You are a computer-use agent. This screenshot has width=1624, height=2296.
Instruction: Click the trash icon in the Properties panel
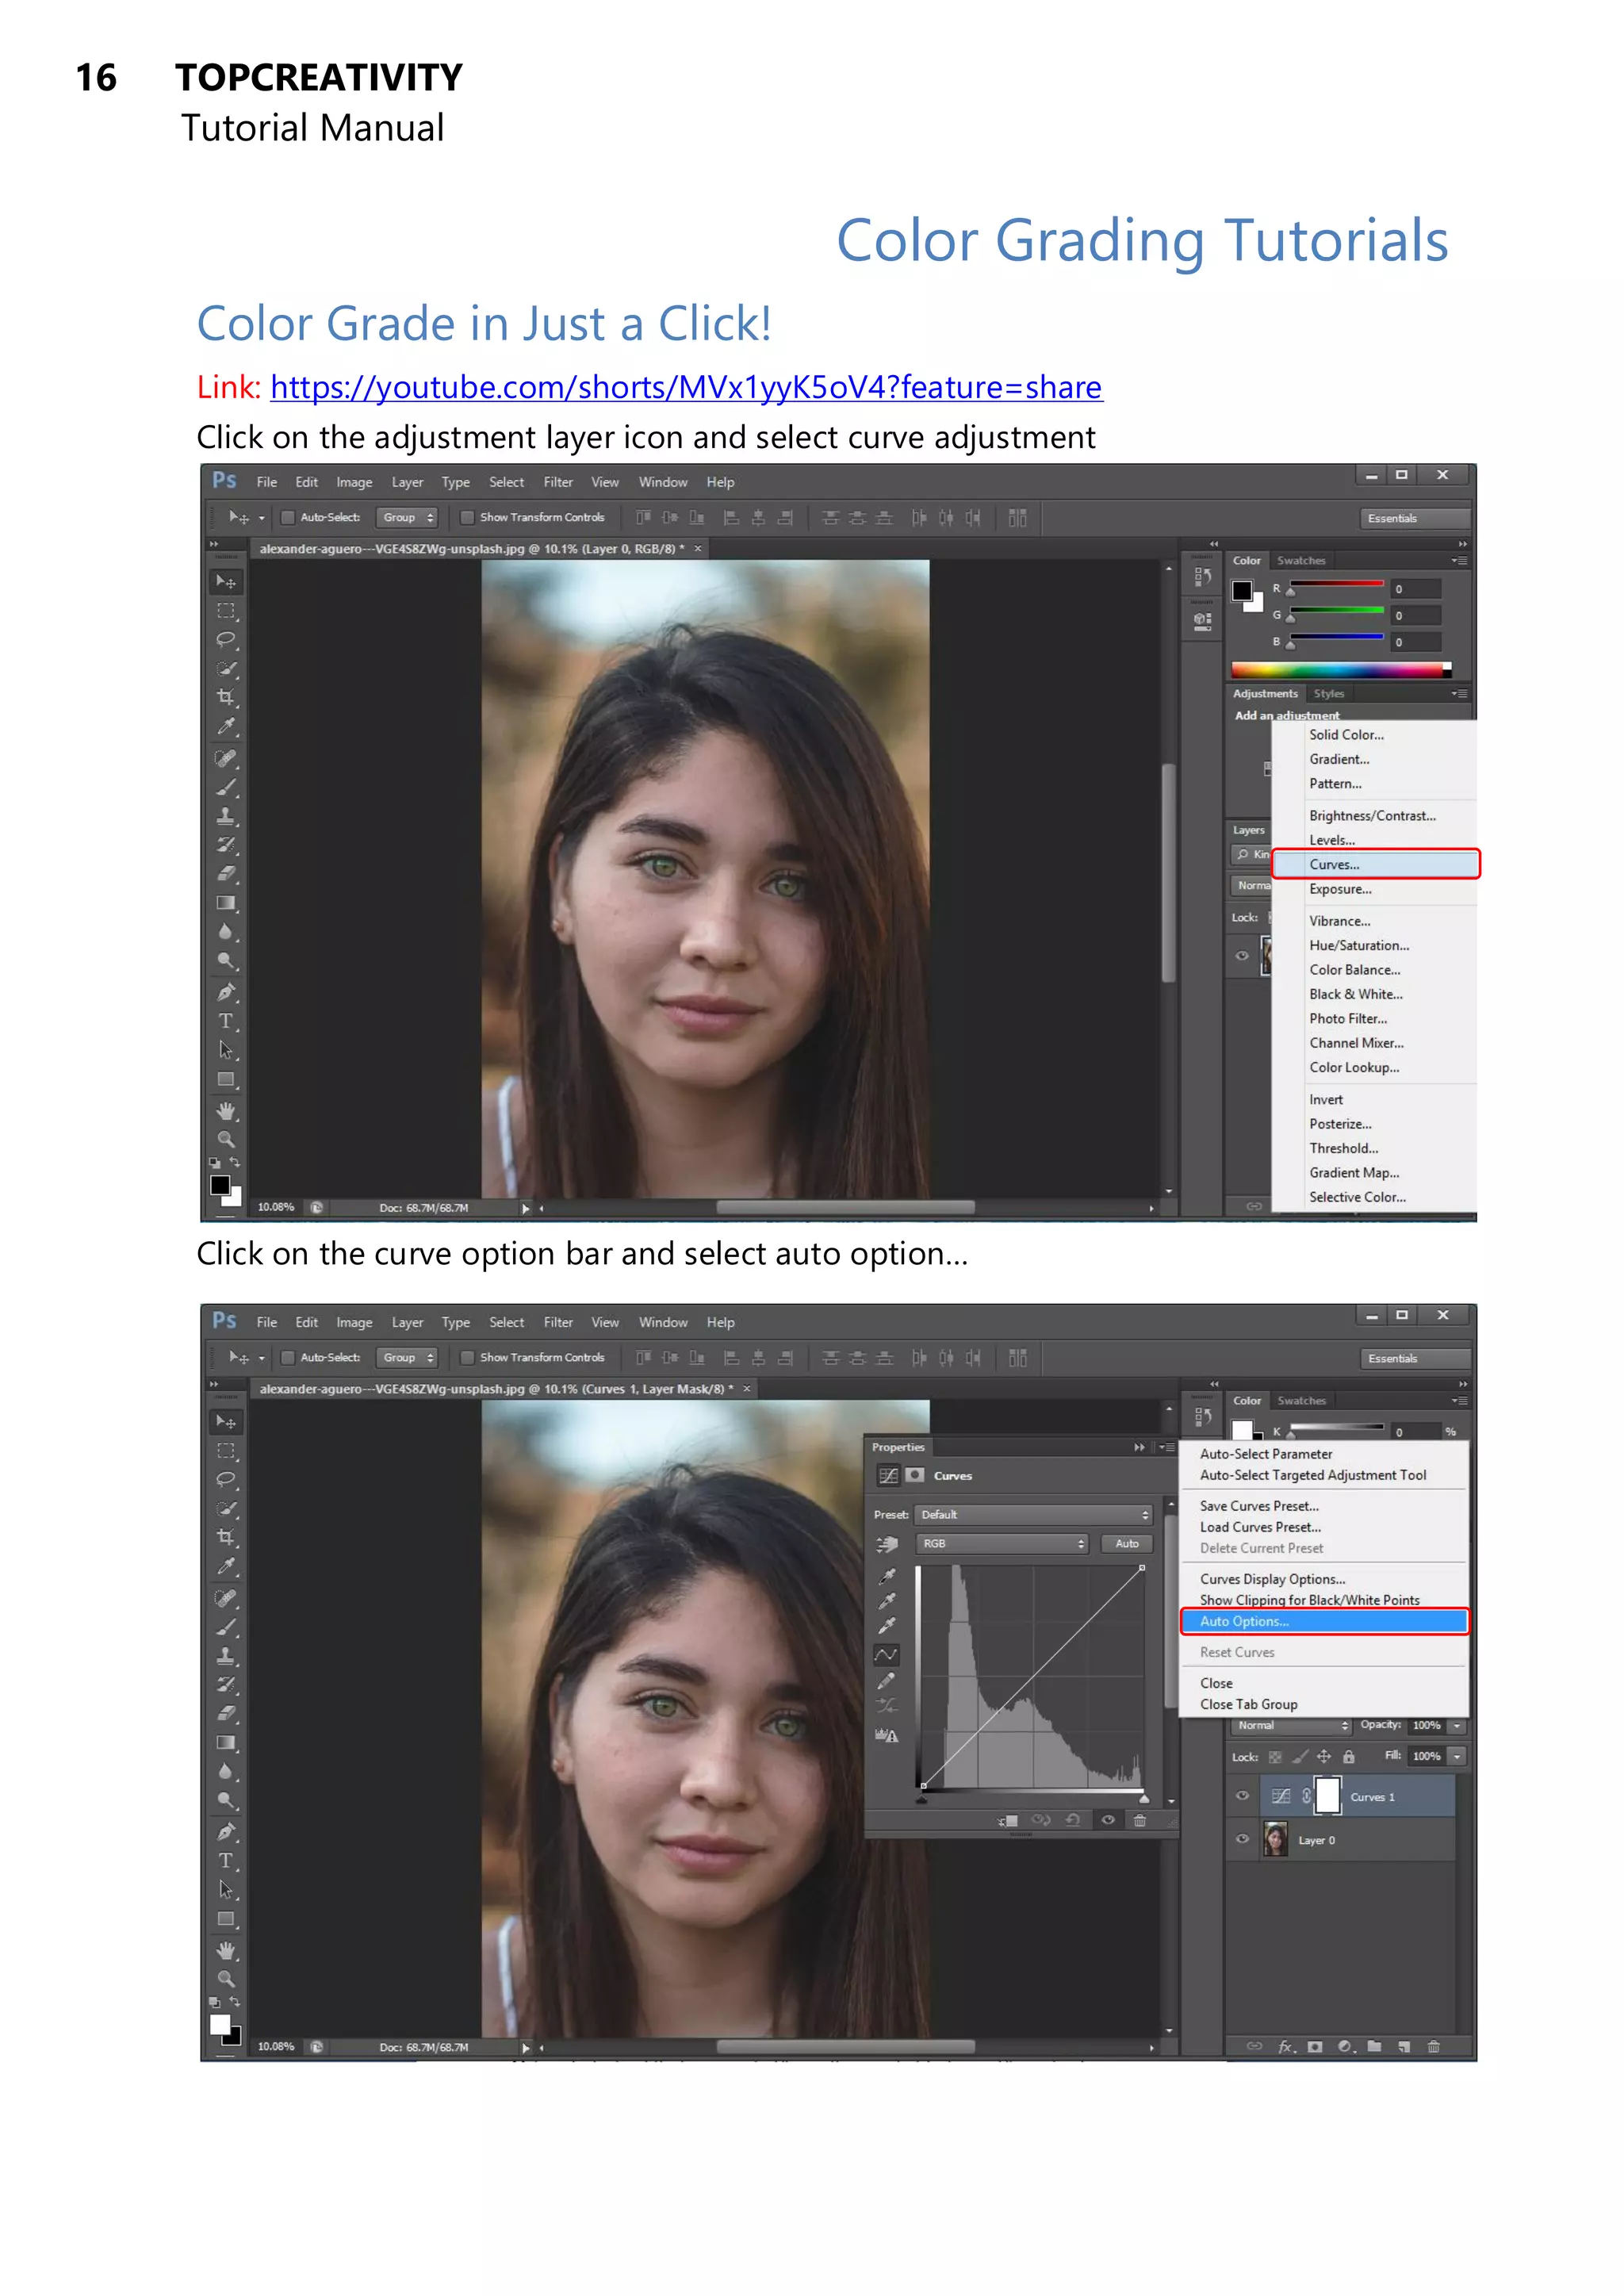[x=1139, y=1820]
